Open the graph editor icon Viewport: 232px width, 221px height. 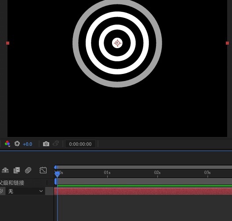pos(43,170)
